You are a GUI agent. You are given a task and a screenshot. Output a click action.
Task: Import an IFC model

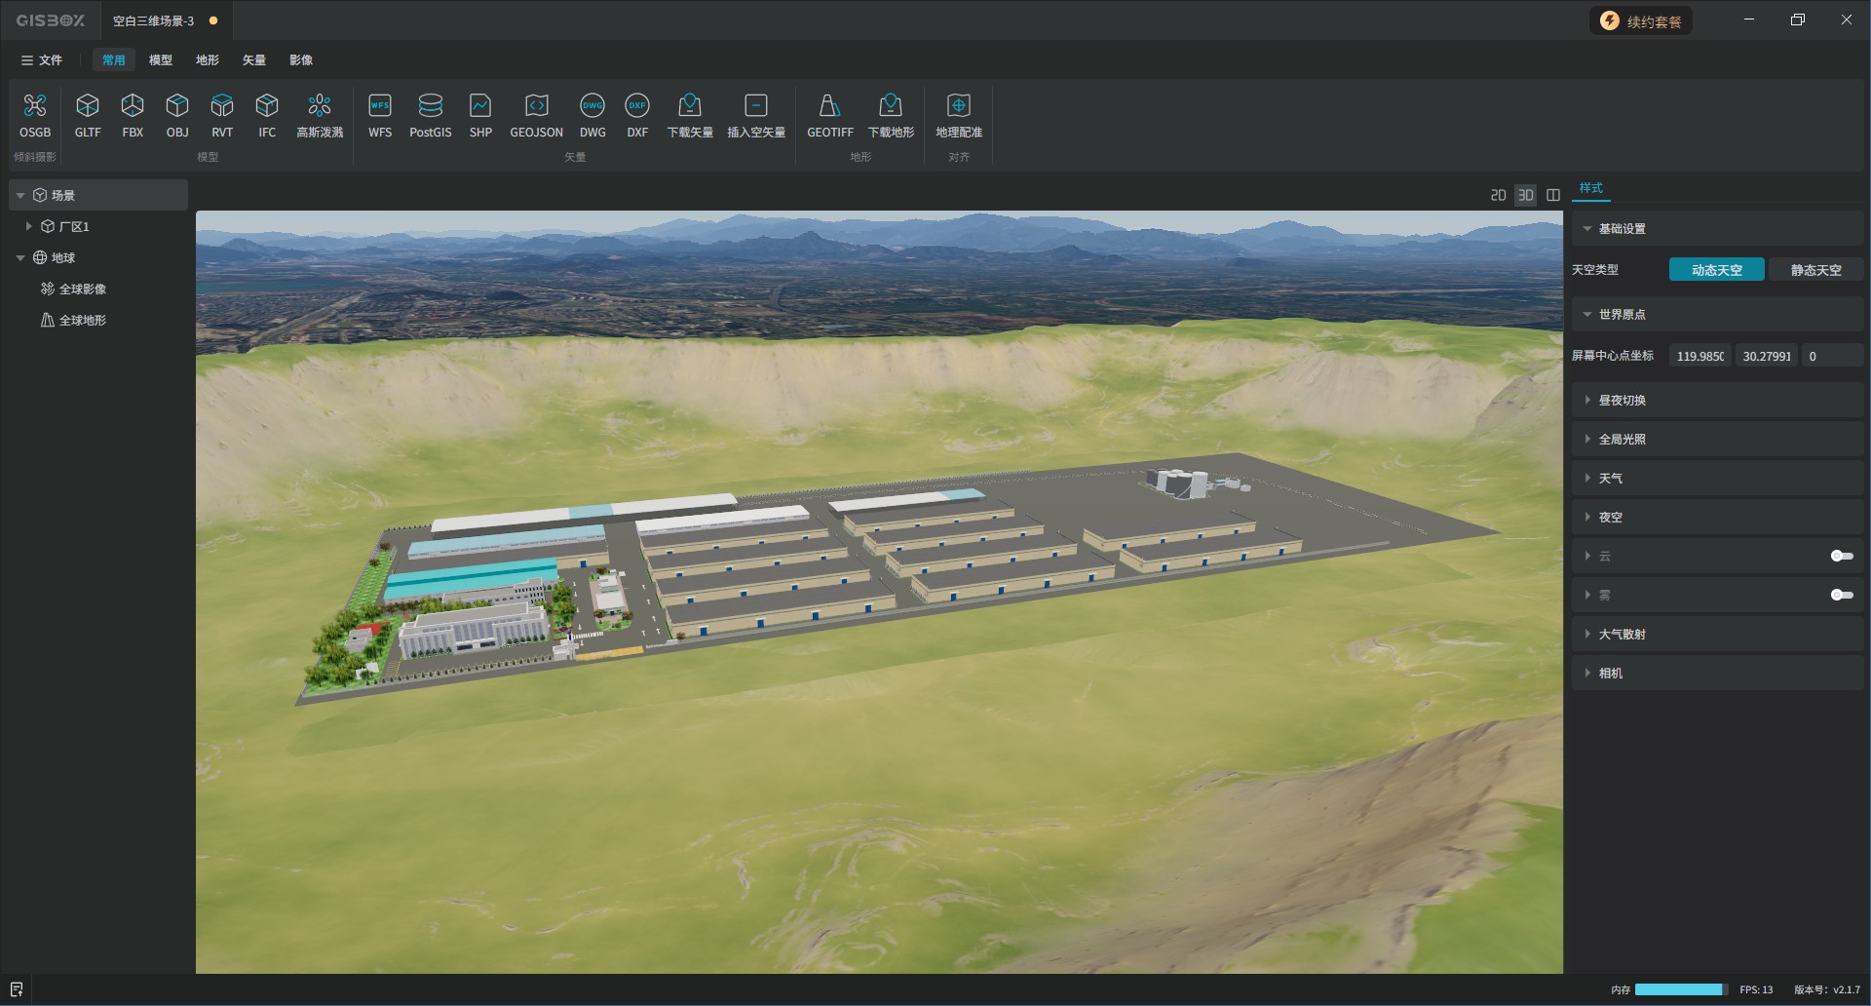point(267,115)
